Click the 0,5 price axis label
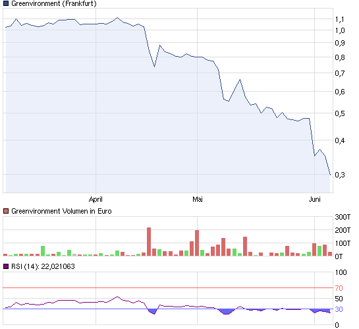This screenshot has height=329, width=359. [x=340, y=113]
